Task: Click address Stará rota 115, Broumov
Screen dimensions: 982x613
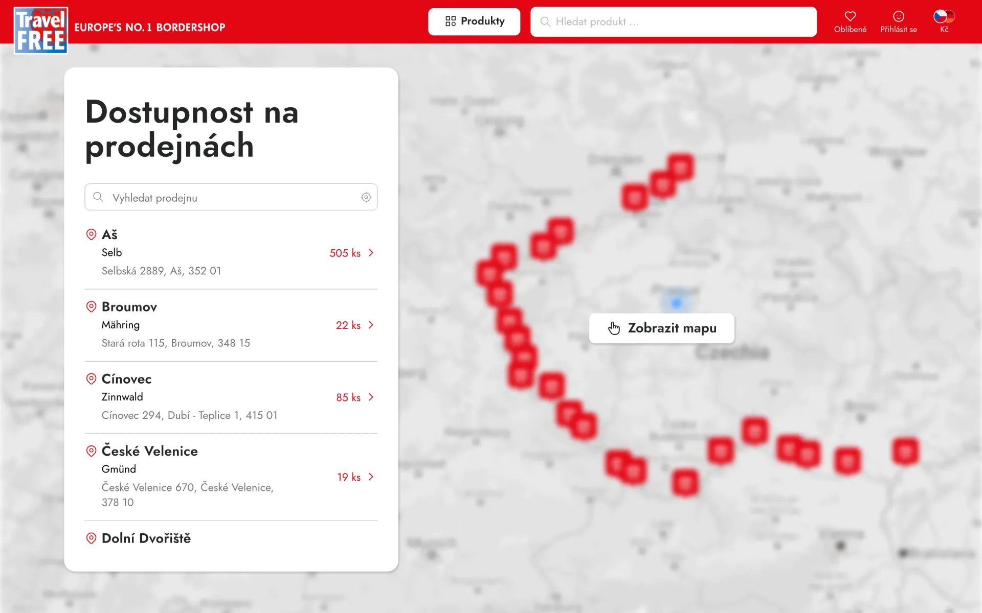Action: 175,343
